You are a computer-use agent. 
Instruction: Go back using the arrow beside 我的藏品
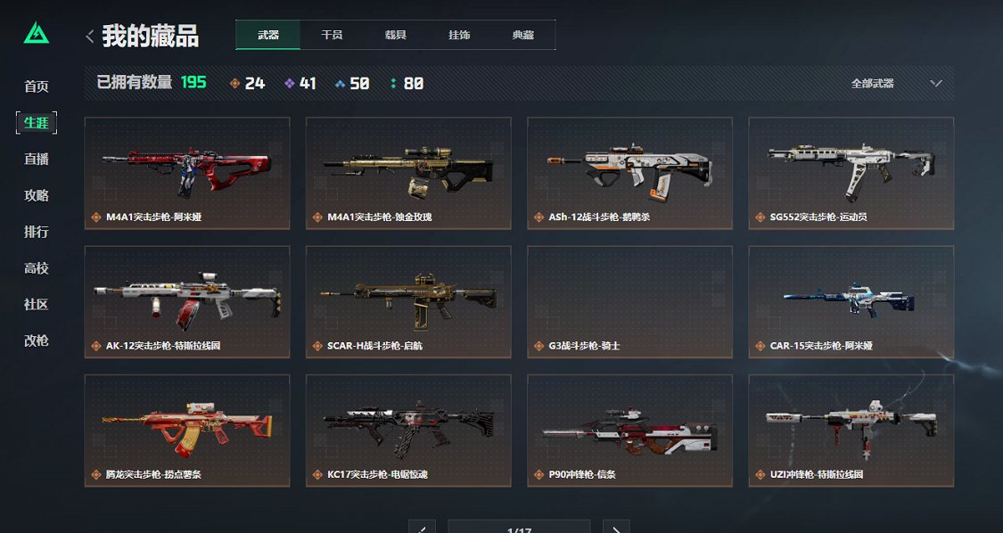click(89, 37)
